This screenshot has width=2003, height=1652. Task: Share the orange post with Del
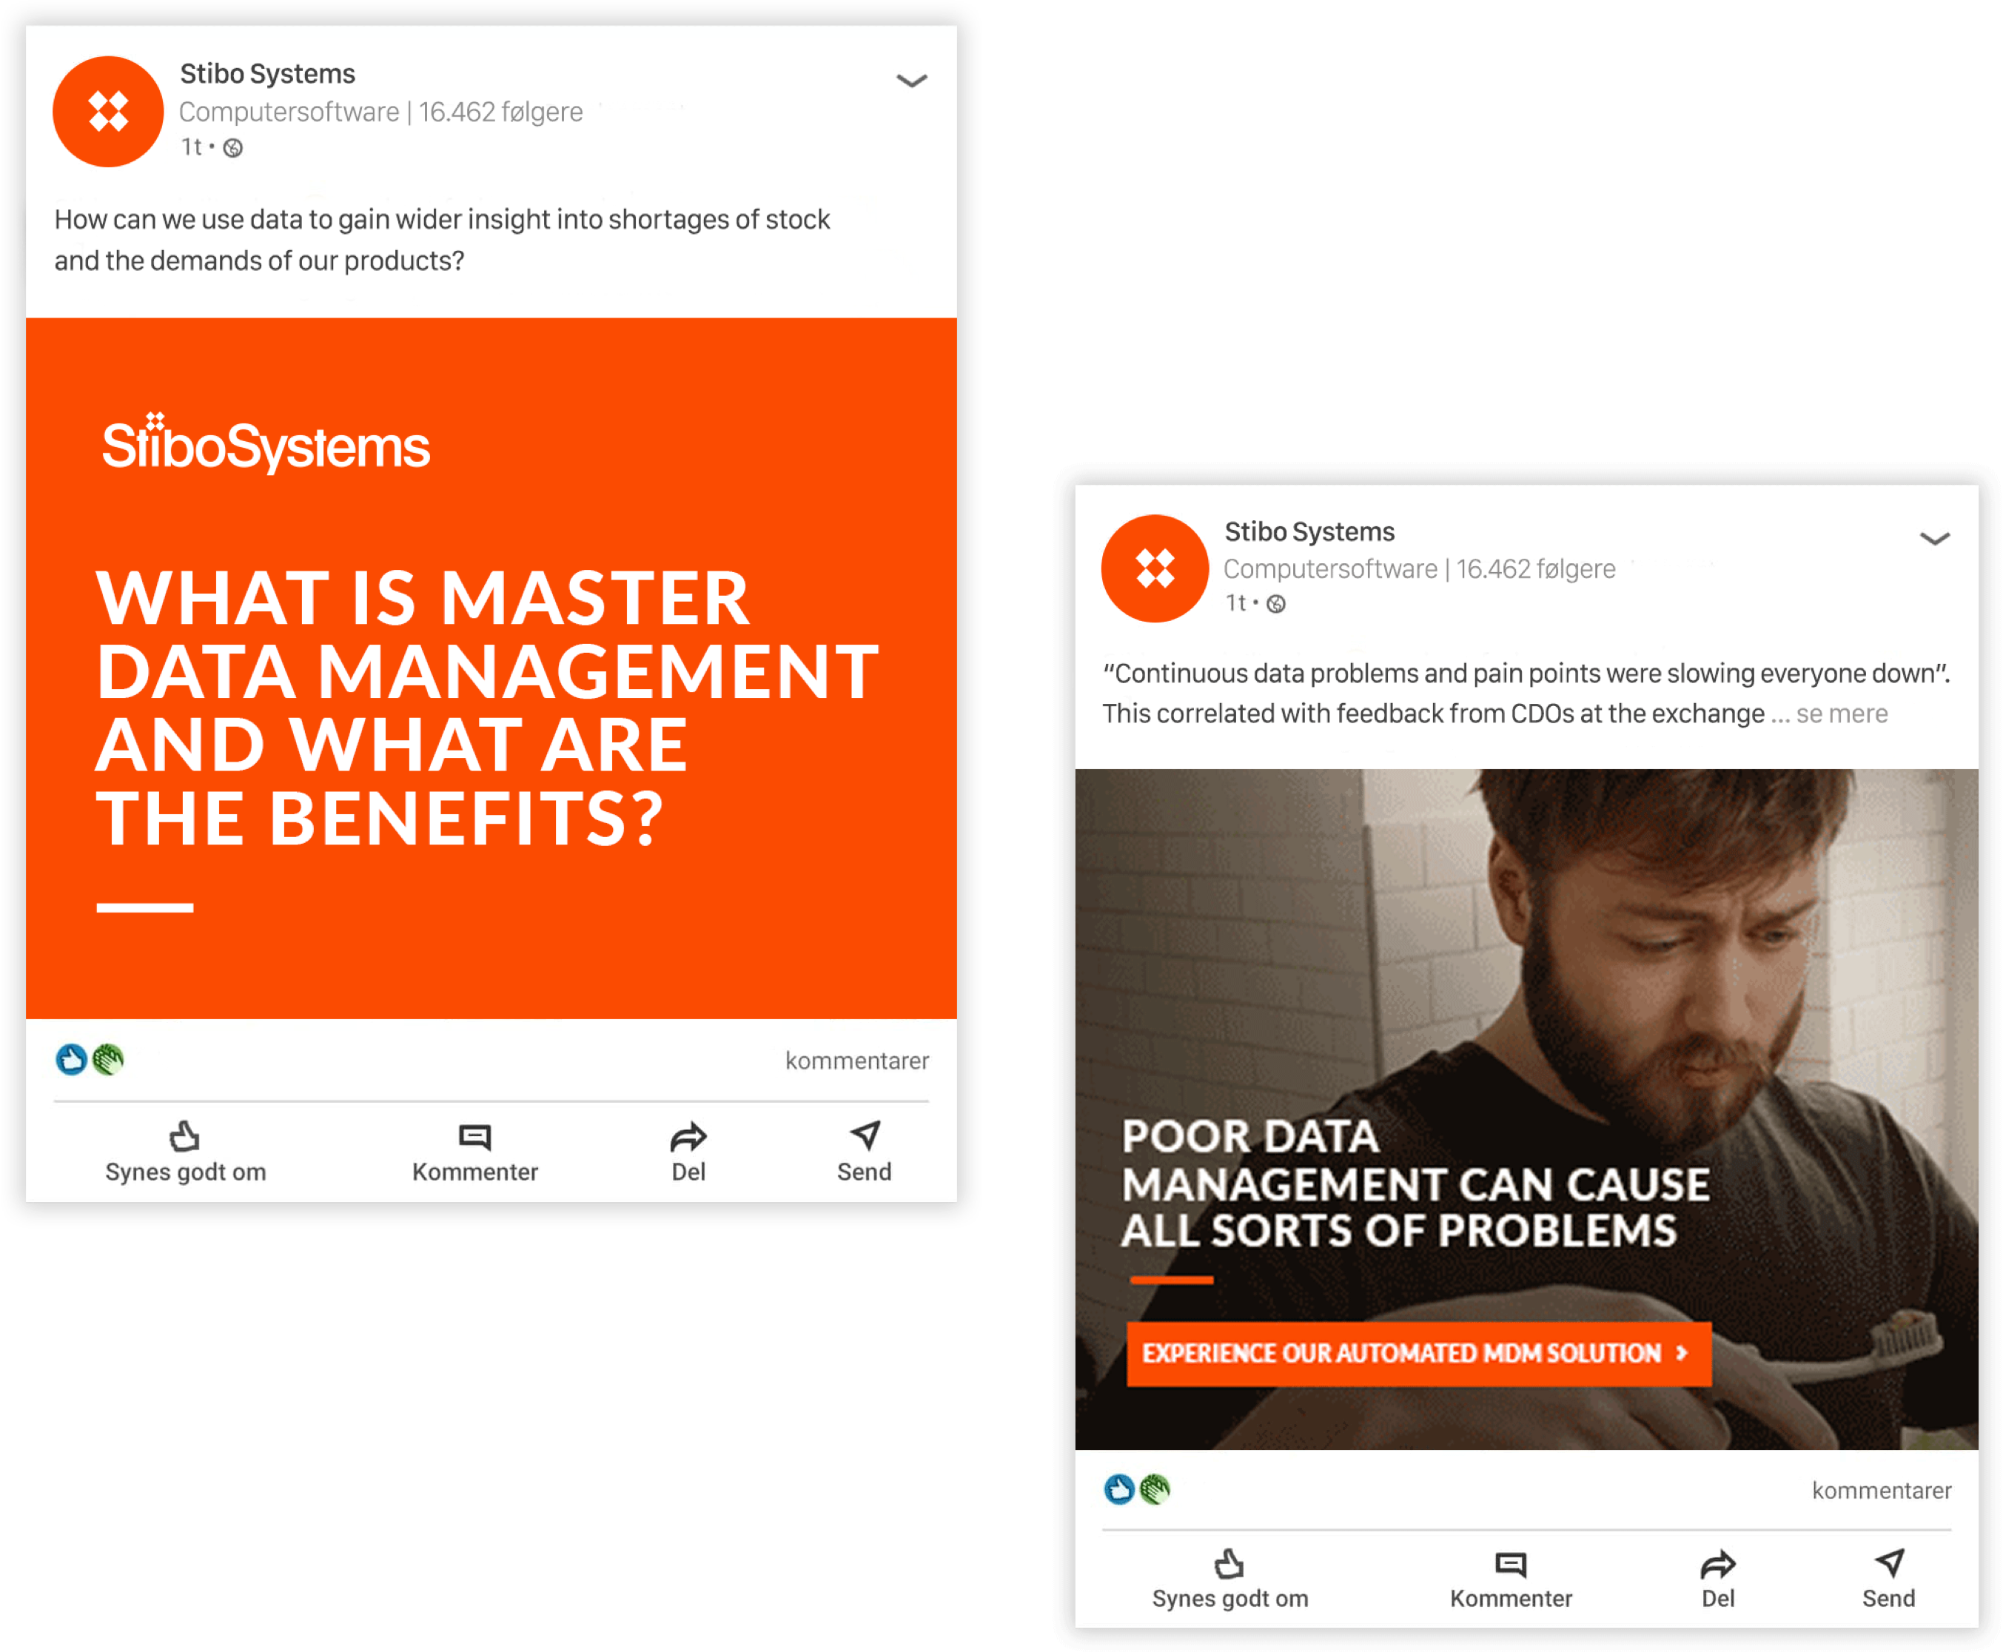[x=688, y=1152]
